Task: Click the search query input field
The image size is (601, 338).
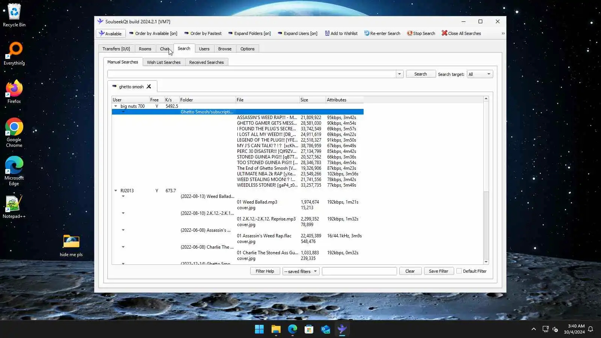Action: [252, 74]
